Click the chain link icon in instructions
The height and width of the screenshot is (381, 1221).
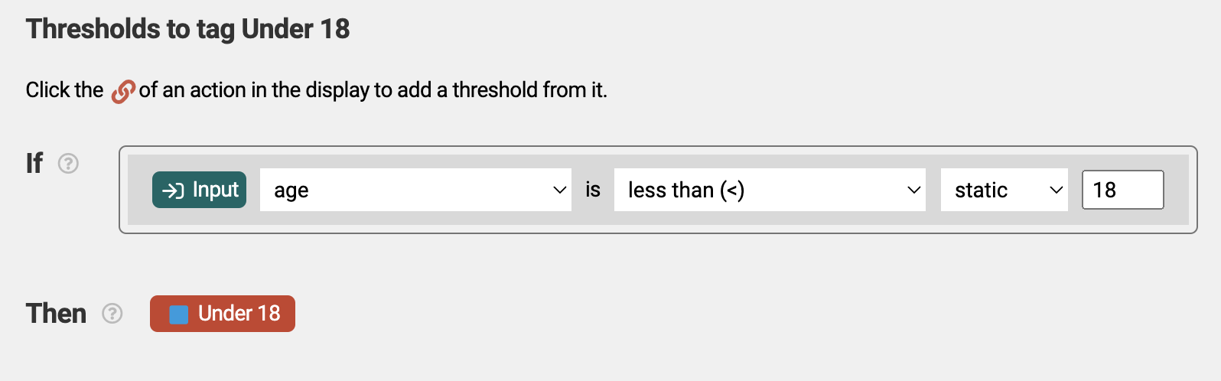point(122,91)
